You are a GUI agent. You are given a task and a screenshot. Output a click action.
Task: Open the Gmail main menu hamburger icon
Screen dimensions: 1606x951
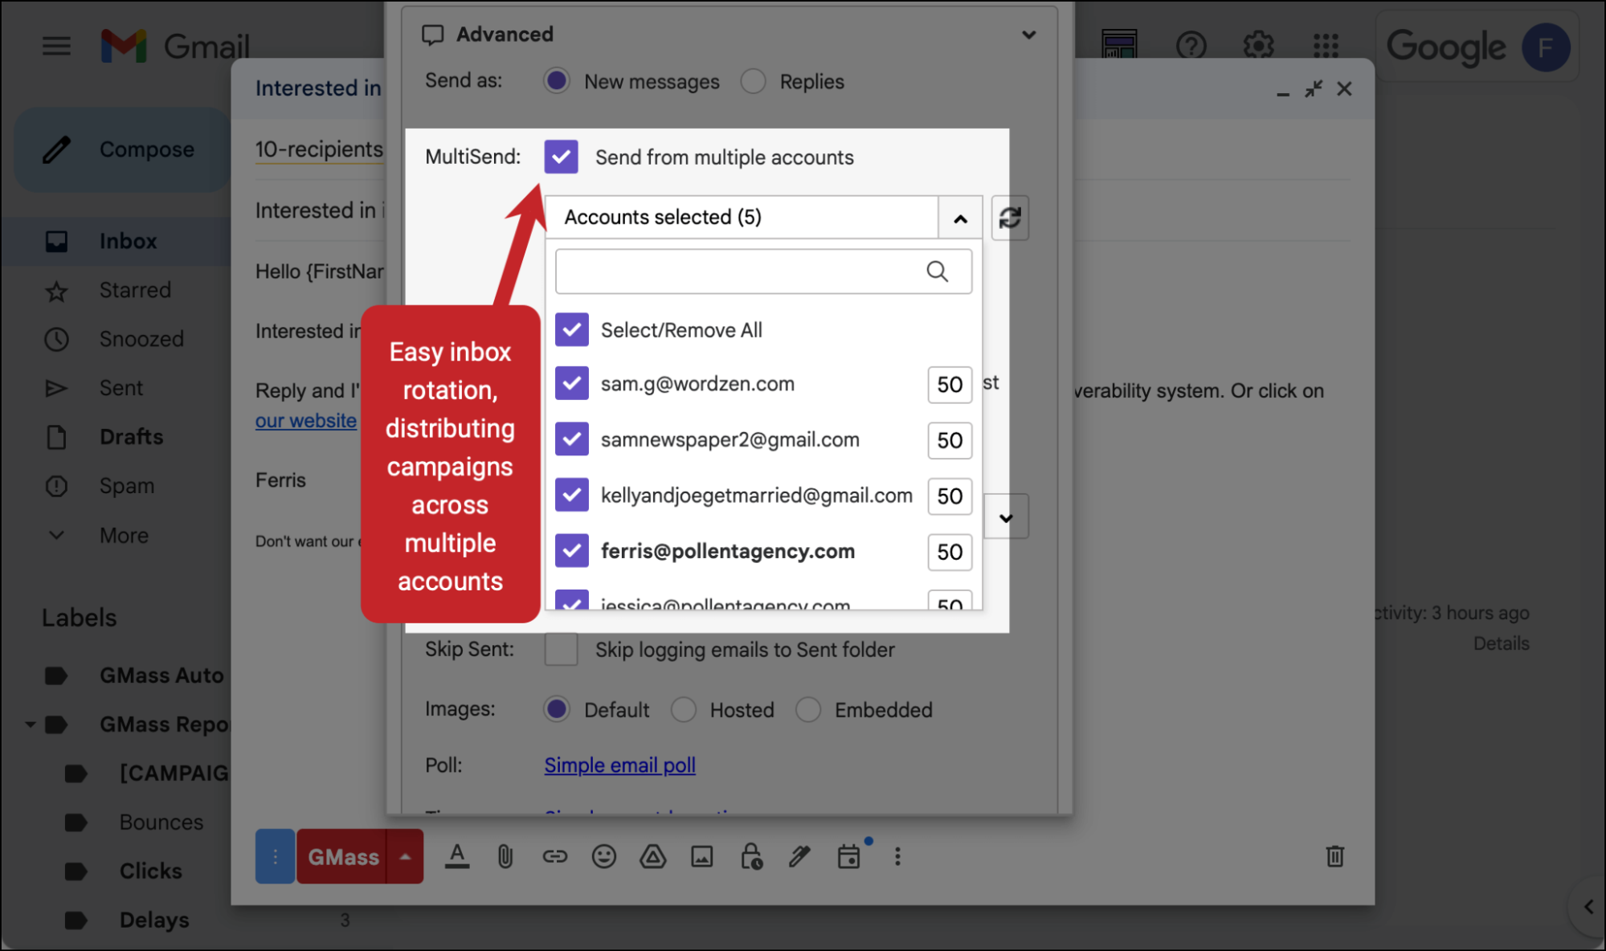[56, 46]
